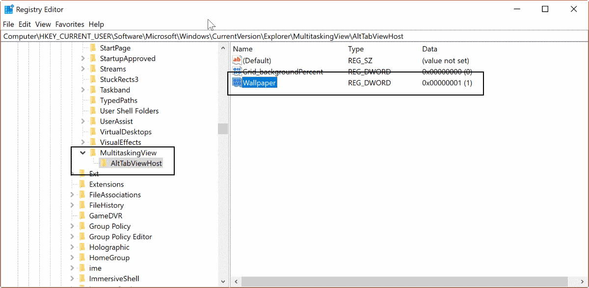Click the UserAssist folder icon

pyautogui.click(x=93, y=121)
